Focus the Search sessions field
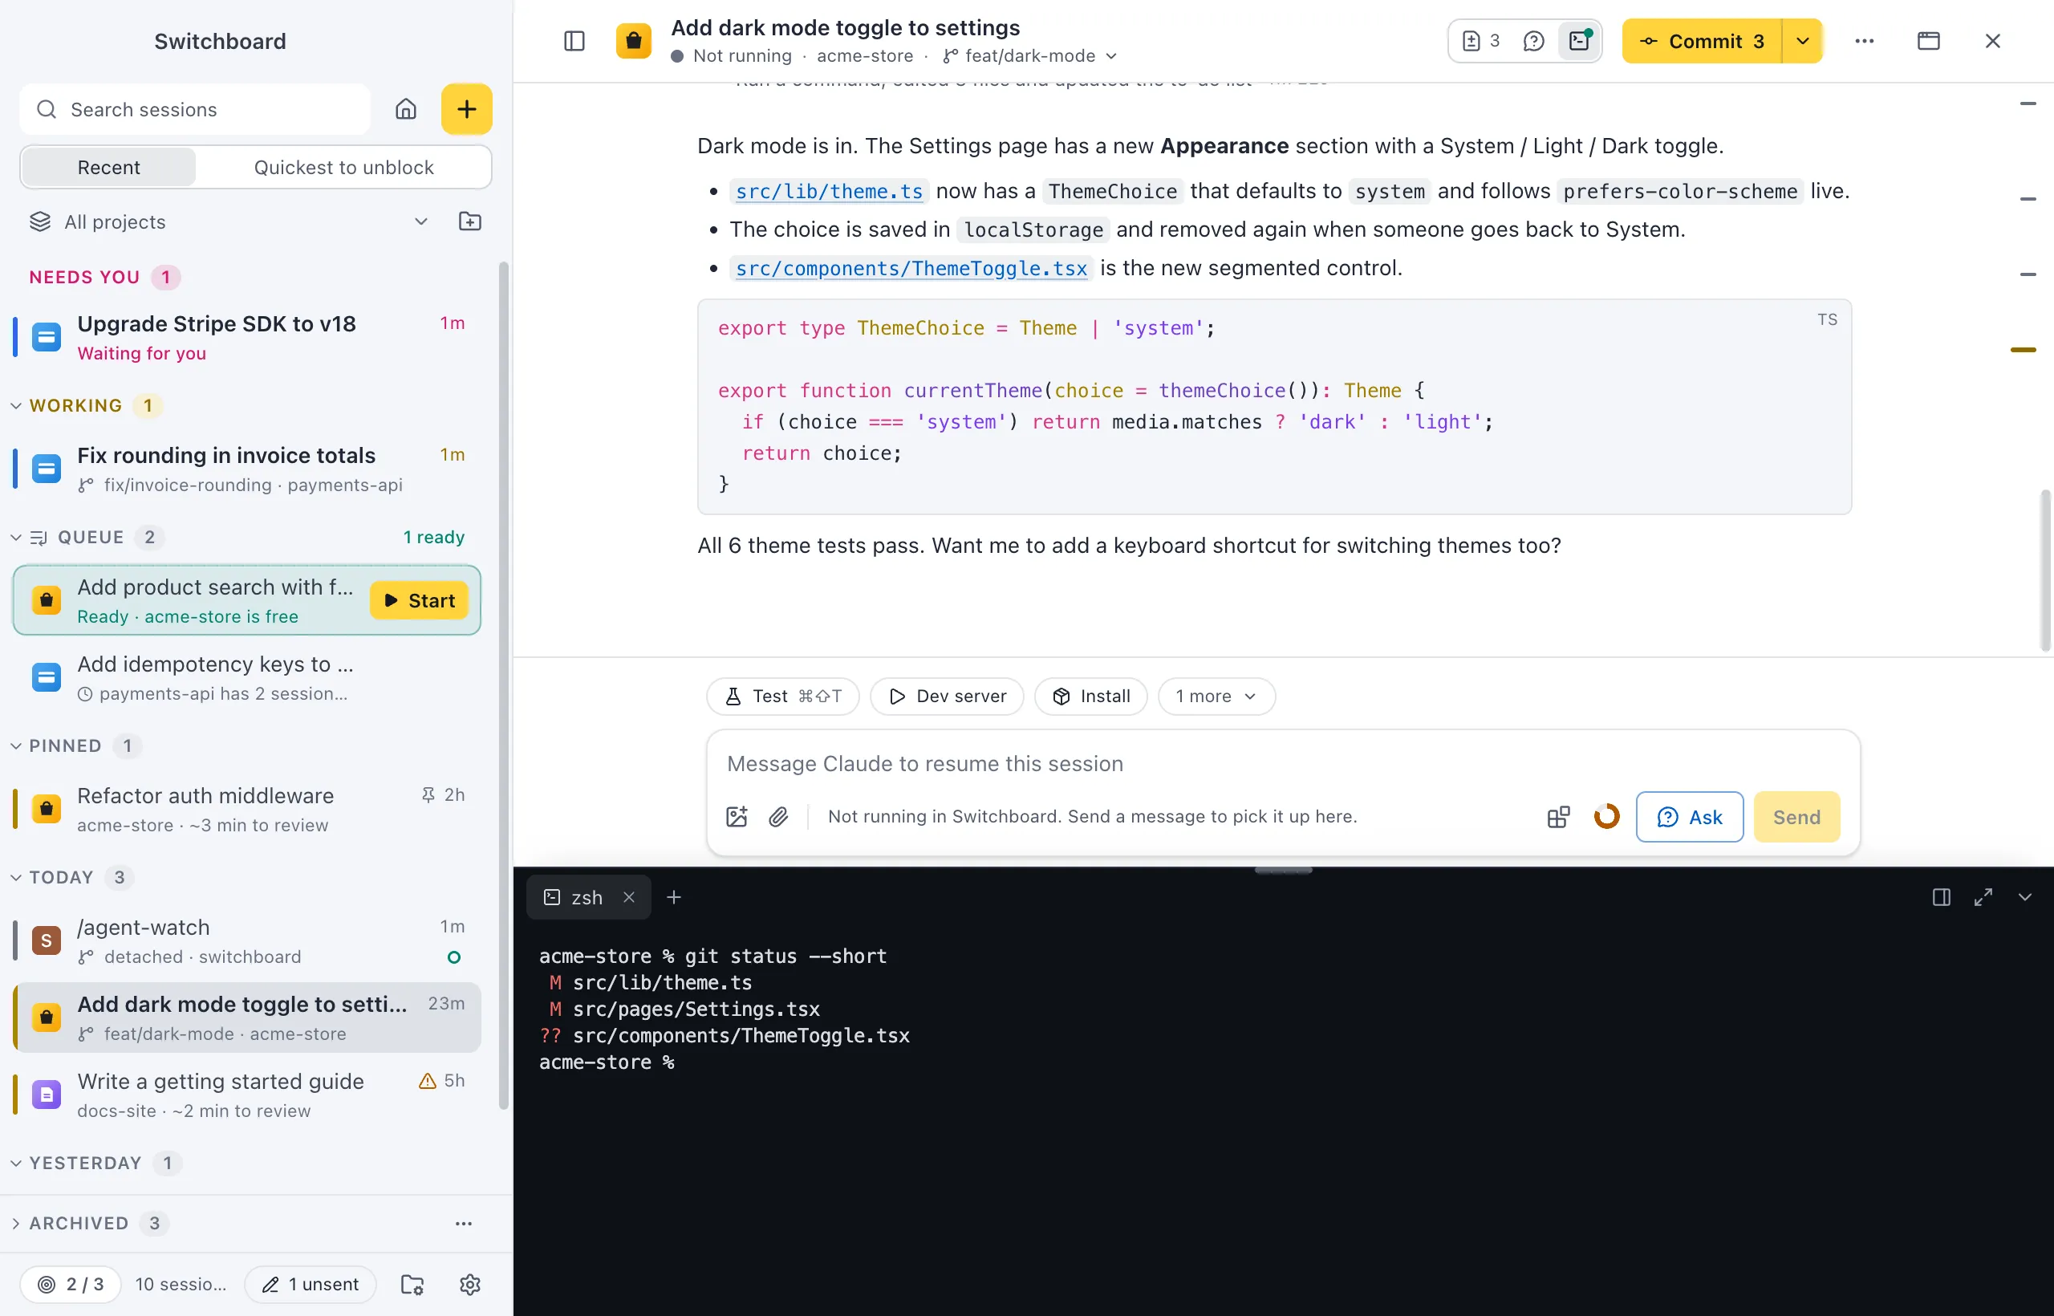The width and height of the screenshot is (2054, 1316). coord(195,109)
